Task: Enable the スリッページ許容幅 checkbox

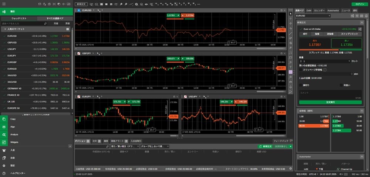Action: pos(300,70)
